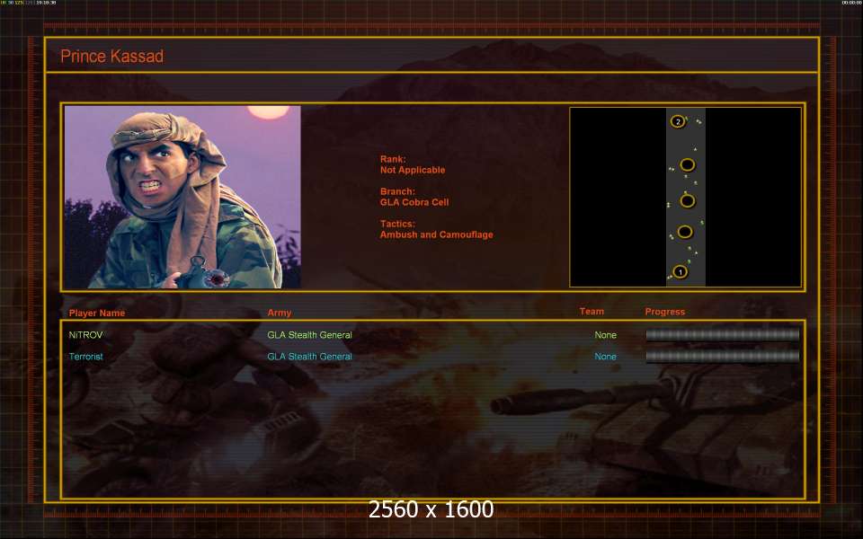Click the "Progress" column header
The image size is (863, 539).
click(665, 312)
